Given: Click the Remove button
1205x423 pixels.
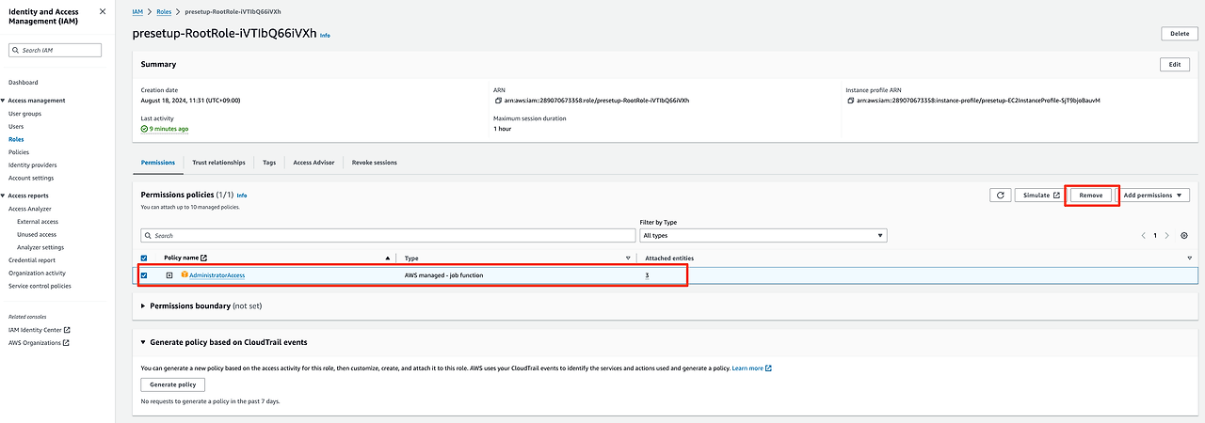Looking at the screenshot, I should (1091, 195).
